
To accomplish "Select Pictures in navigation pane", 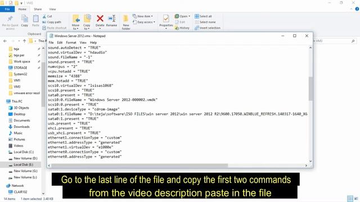I will [x=19, y=139].
